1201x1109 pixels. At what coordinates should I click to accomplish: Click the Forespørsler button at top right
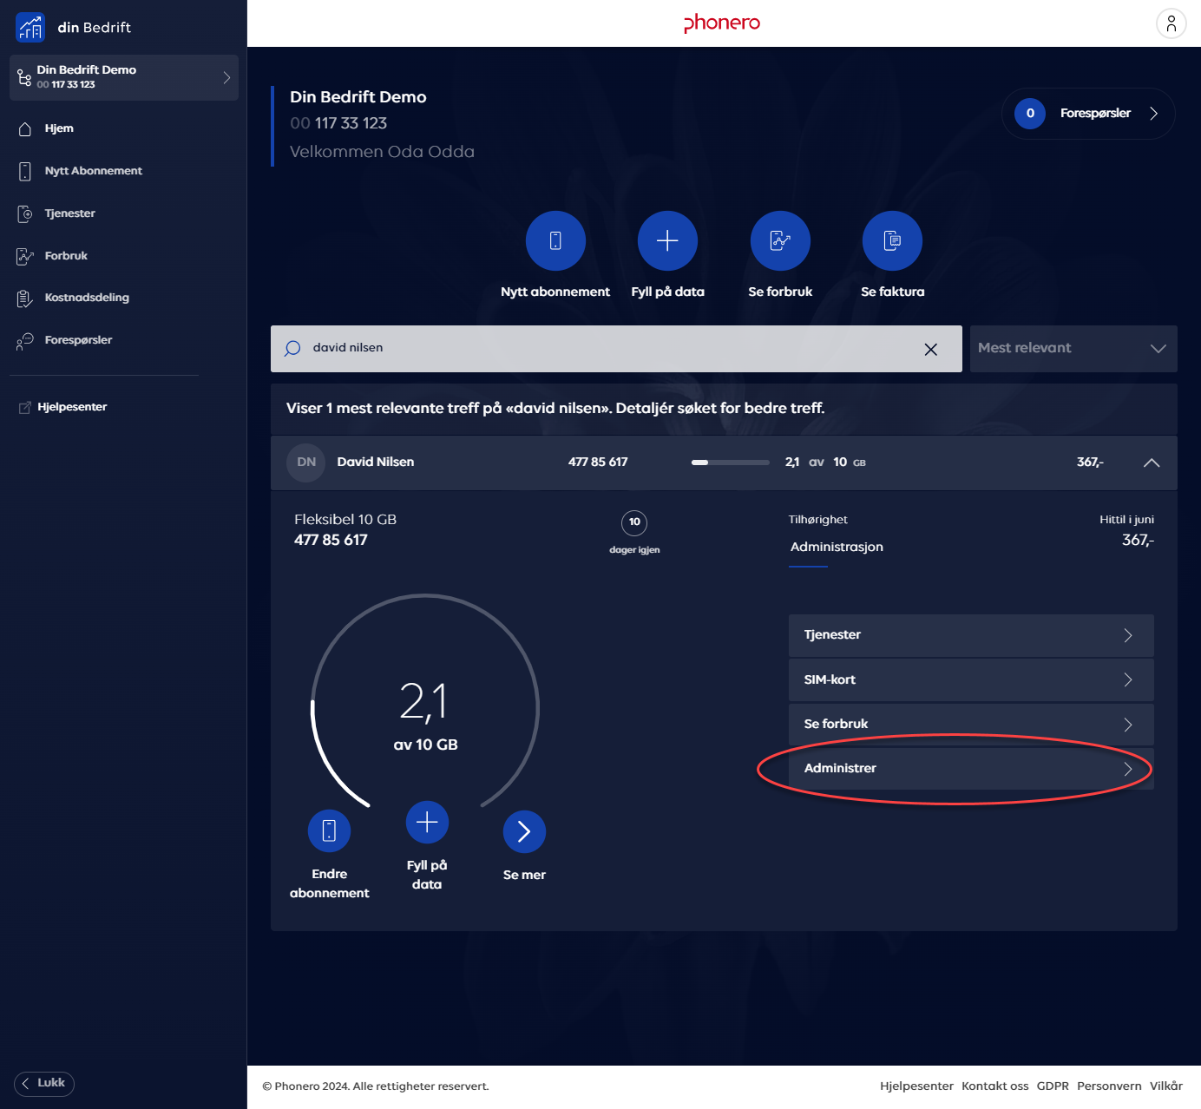pyautogui.click(x=1088, y=114)
